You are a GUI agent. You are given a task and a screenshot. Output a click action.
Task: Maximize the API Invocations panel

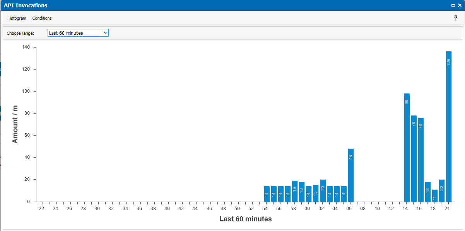pos(453,5)
